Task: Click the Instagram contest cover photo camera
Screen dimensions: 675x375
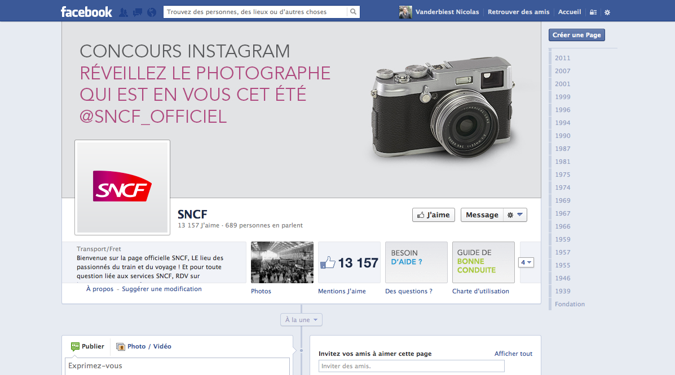Action: click(x=443, y=106)
